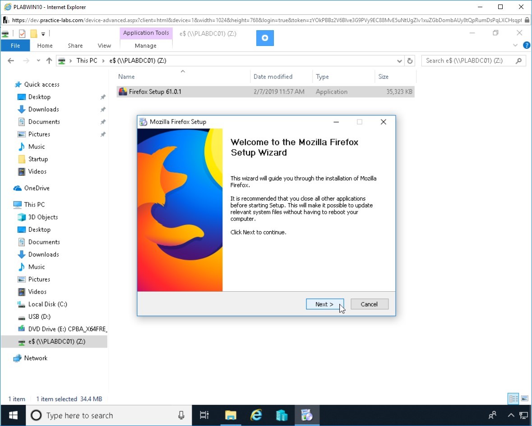Go up one folder level arrow
The width and height of the screenshot is (532, 426).
49,61
